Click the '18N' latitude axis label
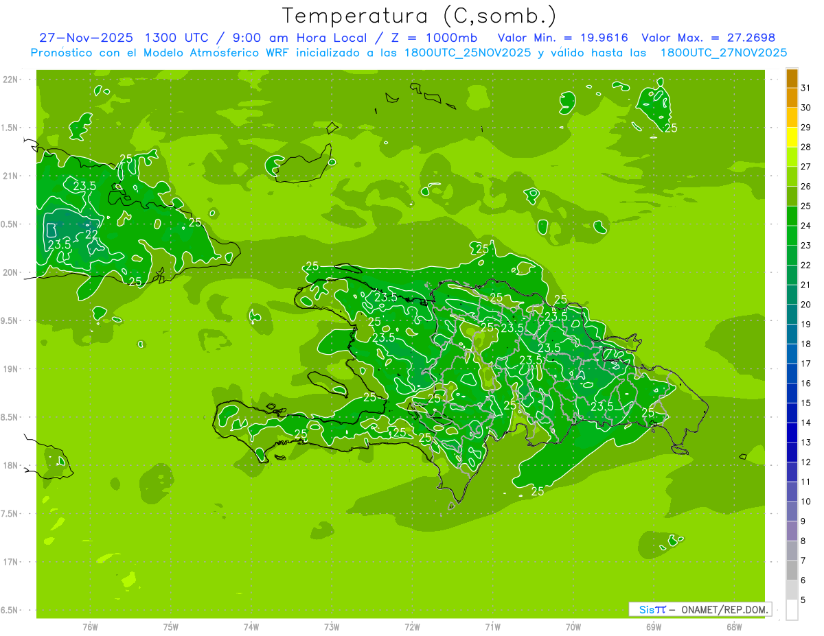This screenshot has height=636, width=824. 11,466
